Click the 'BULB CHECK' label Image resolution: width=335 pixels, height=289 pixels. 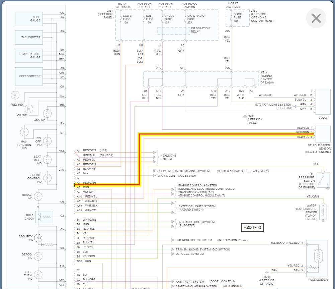pos(29,217)
